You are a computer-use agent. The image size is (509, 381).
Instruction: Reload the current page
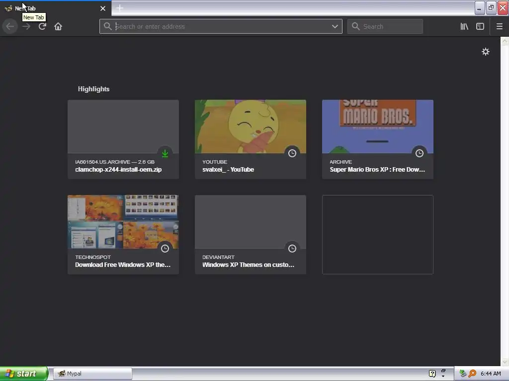tap(42, 26)
